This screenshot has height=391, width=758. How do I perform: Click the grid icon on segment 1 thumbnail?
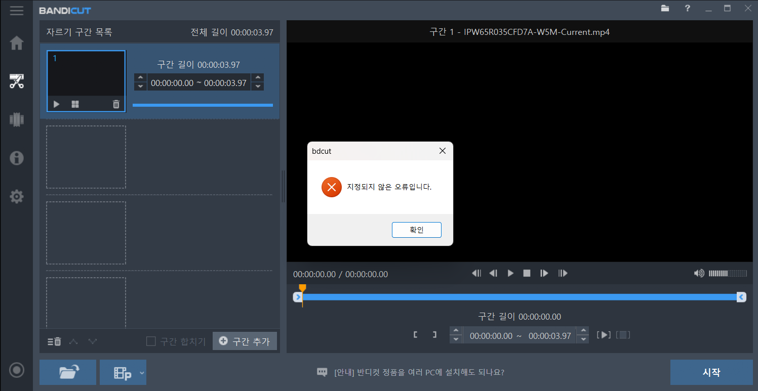click(x=75, y=104)
